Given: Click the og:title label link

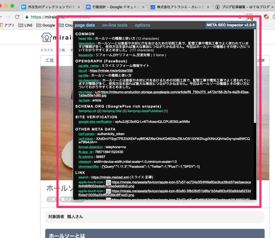Looking at the screenshot, I should click(83, 75).
